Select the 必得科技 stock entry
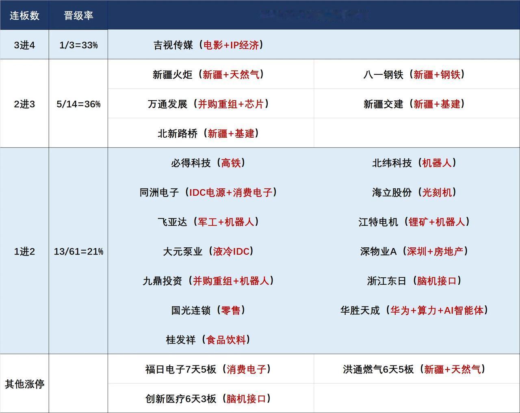 [x=209, y=163]
